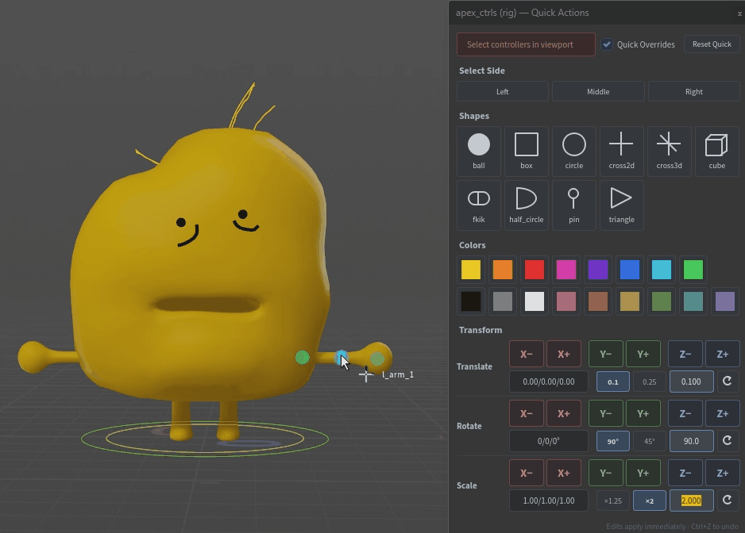Select the cube shape icon
745x533 pixels.
pyautogui.click(x=717, y=151)
